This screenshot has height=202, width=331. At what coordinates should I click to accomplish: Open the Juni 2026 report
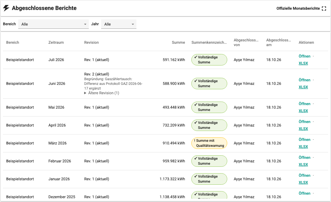point(305,80)
